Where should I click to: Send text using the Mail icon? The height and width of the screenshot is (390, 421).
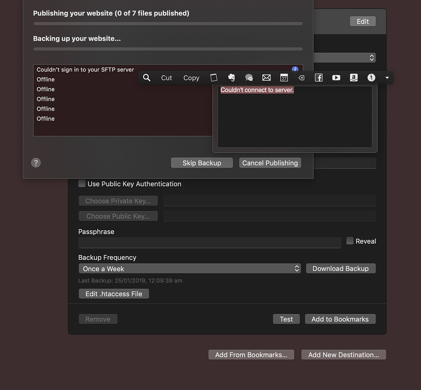[x=266, y=77]
